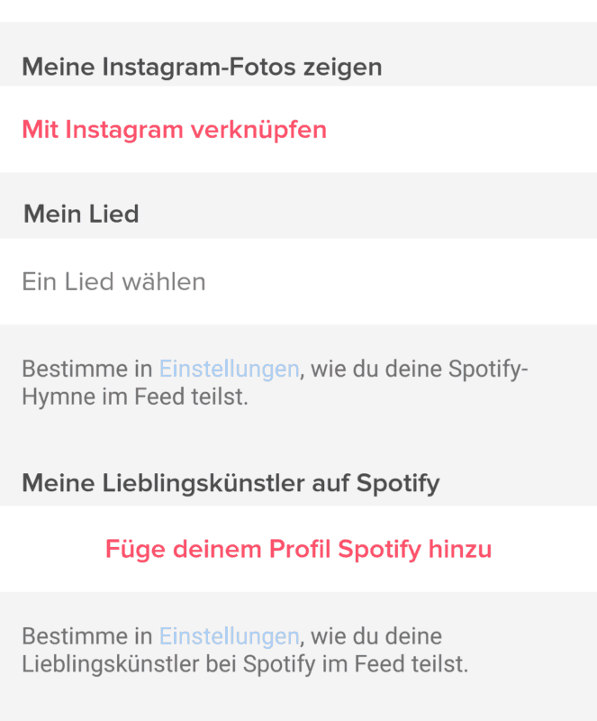This screenshot has width=597, height=721.
Task: Click the 'Meine Lieblingskünstler auf Spotify' heading
Action: tap(231, 483)
